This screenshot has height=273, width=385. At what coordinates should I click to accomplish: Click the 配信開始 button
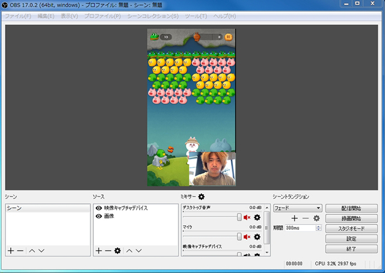(351, 208)
